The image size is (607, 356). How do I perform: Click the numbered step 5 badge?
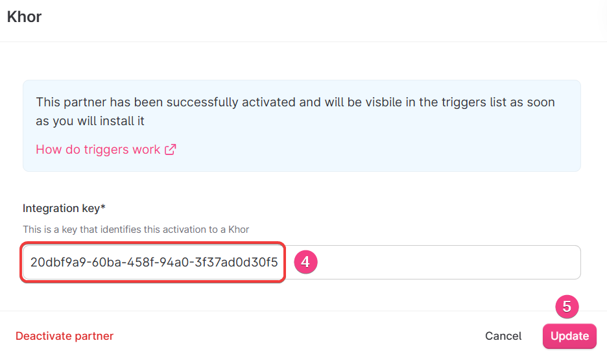point(566,307)
